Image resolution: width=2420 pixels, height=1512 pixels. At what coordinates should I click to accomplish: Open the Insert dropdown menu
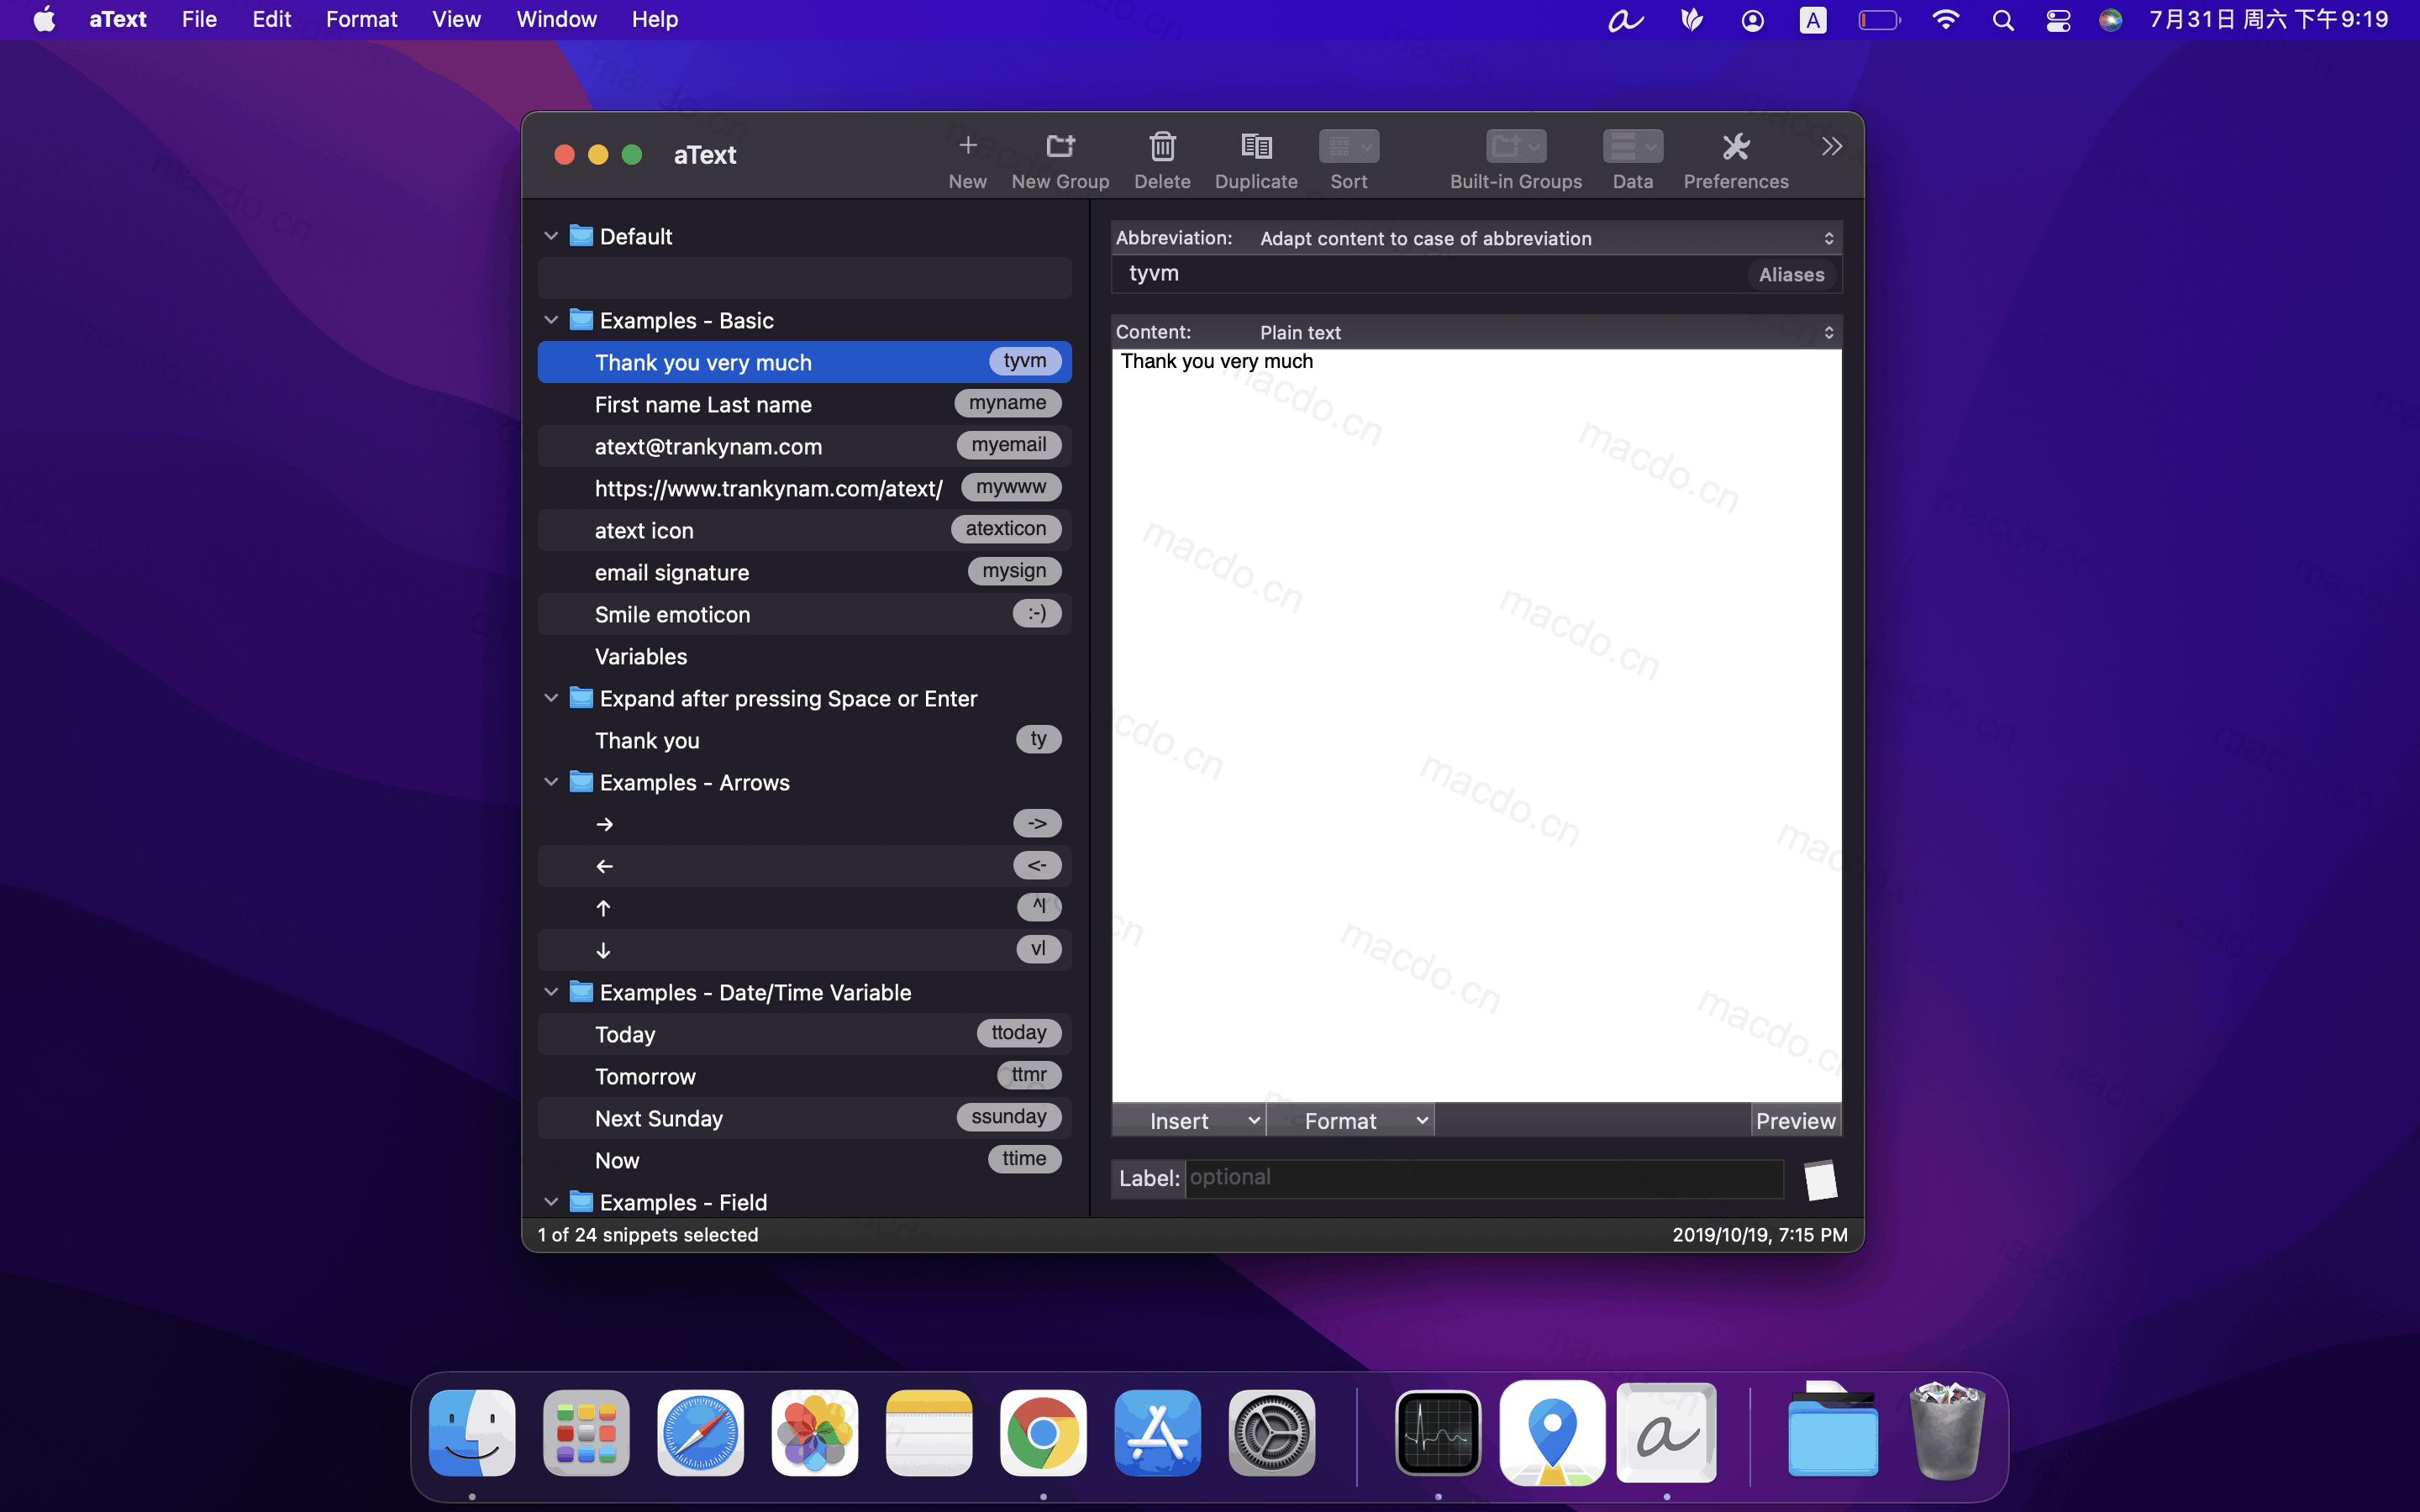pyautogui.click(x=1189, y=1121)
